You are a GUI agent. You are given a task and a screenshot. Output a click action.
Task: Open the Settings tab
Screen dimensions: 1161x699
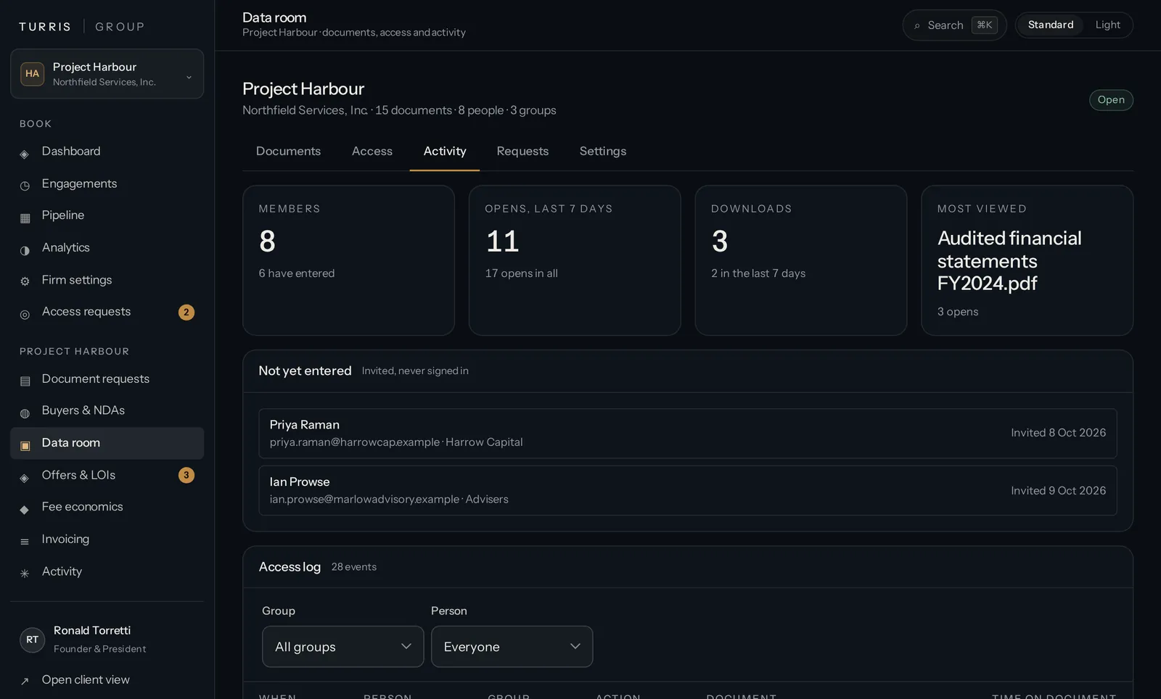tap(603, 152)
